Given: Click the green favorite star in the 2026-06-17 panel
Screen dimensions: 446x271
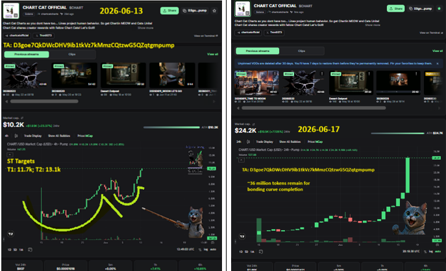Looking at the screenshot, I should (x=439, y=8).
